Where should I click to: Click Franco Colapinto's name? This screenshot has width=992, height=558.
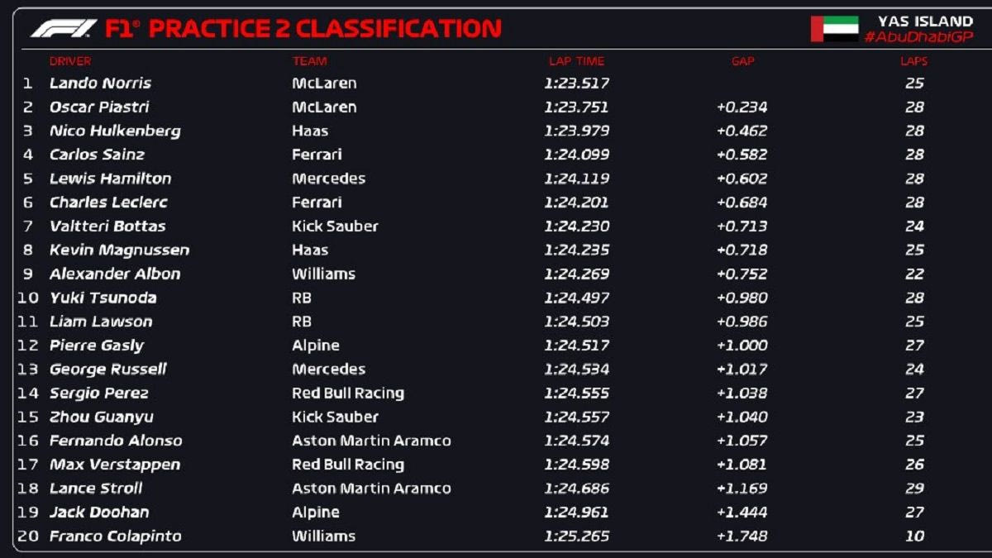115,537
